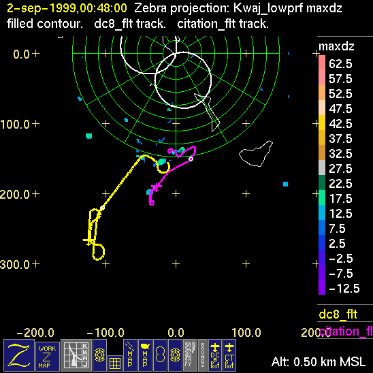Click the US outline MAP icon
Viewport: 373px width, 373px height.
(x=145, y=355)
